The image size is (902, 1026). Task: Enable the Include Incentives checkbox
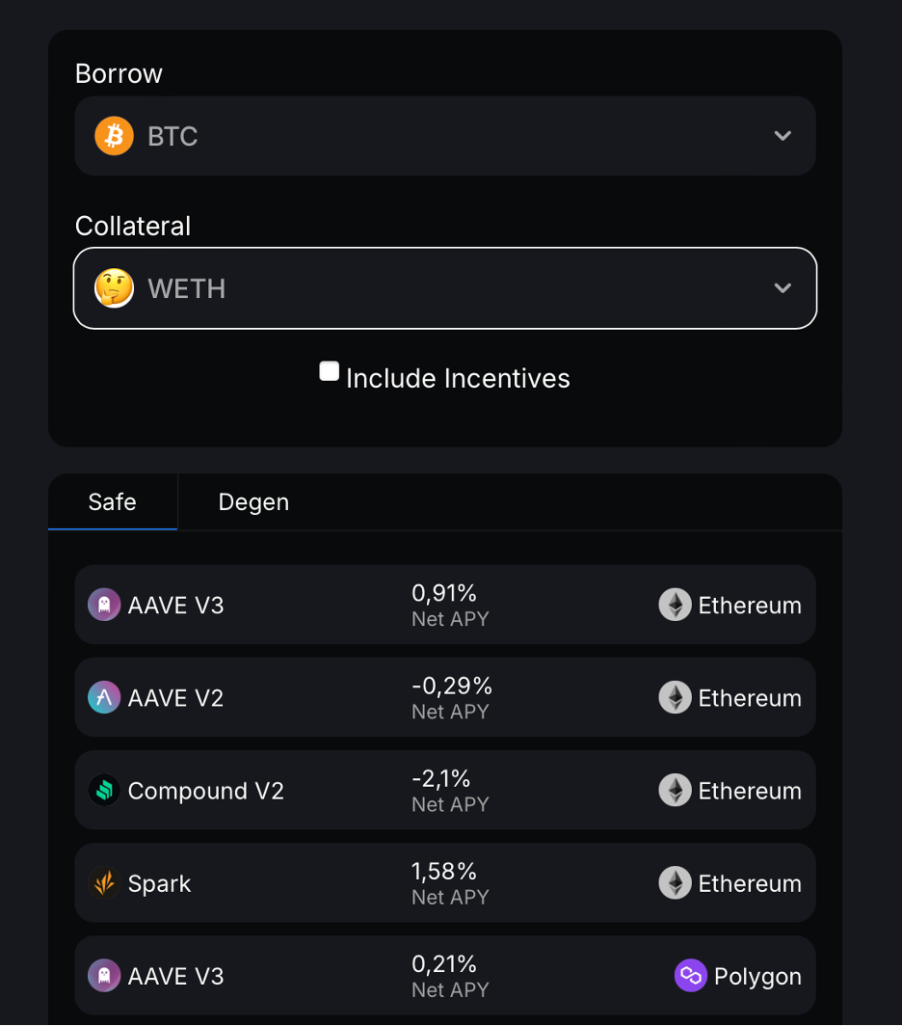pos(330,372)
